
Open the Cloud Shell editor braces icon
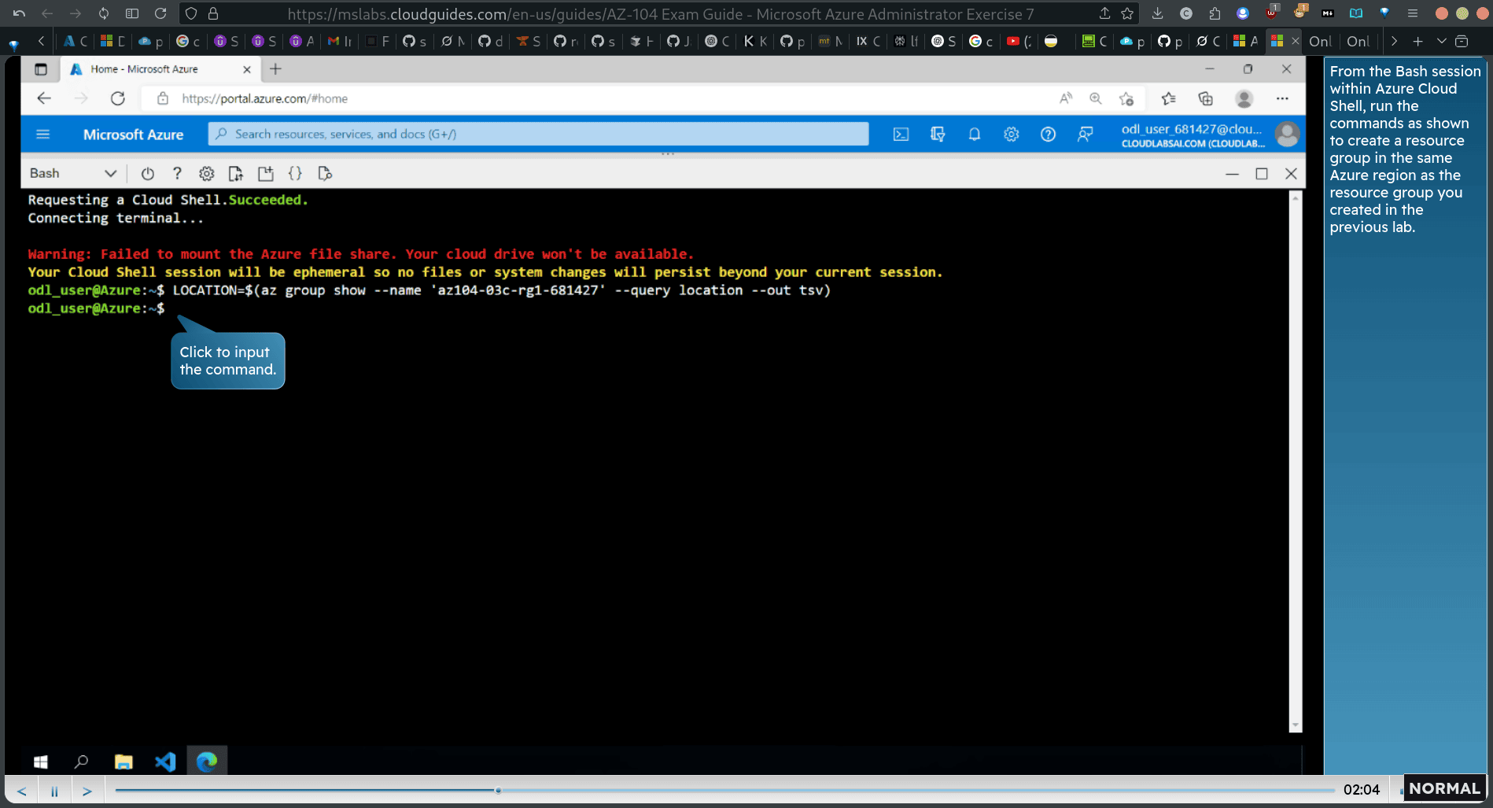coord(295,174)
